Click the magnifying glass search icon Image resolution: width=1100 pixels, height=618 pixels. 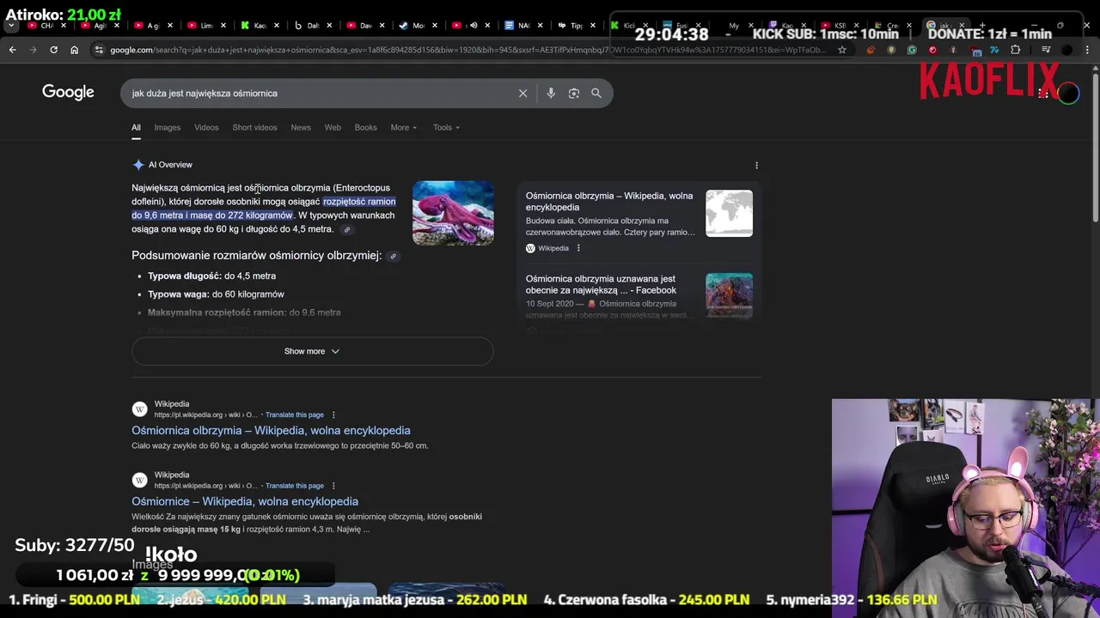[596, 93]
